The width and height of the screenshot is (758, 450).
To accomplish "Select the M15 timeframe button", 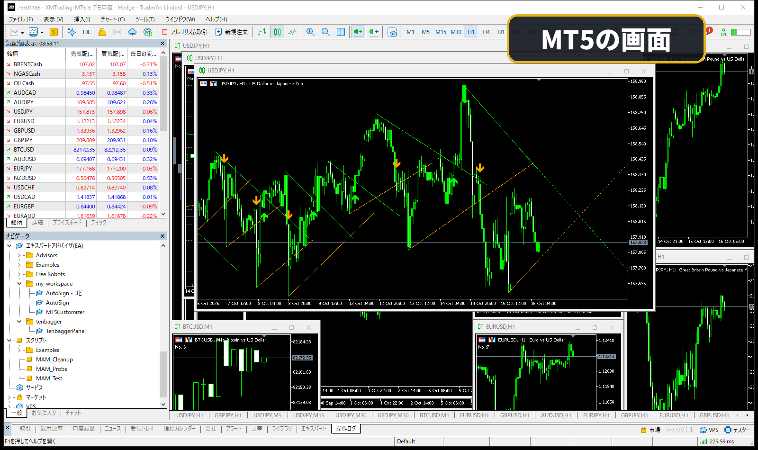I will (441, 32).
